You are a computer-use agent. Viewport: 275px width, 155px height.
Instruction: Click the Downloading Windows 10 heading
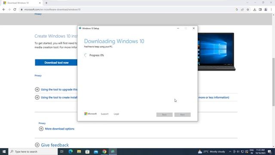pyautogui.click(x=114, y=41)
